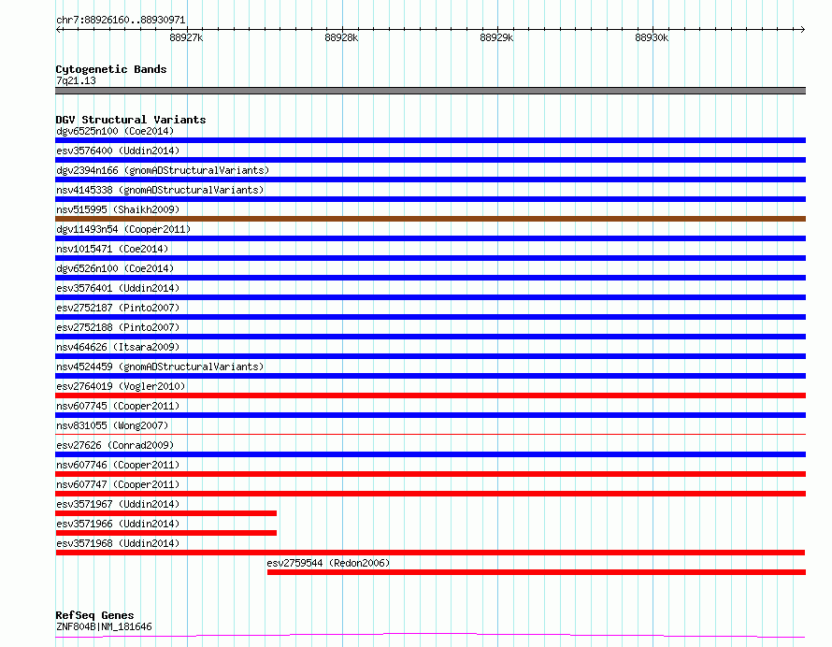Select esv3576401 (Uddin2014) variant

point(118,288)
